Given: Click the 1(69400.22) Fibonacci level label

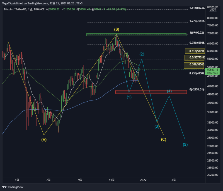Looking at the screenshot, I should pos(197,32).
